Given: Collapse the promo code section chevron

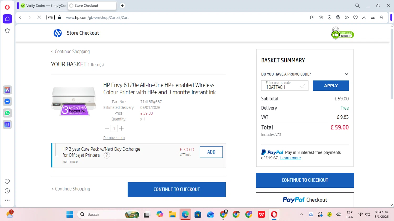Looking at the screenshot, I should [x=346, y=74].
